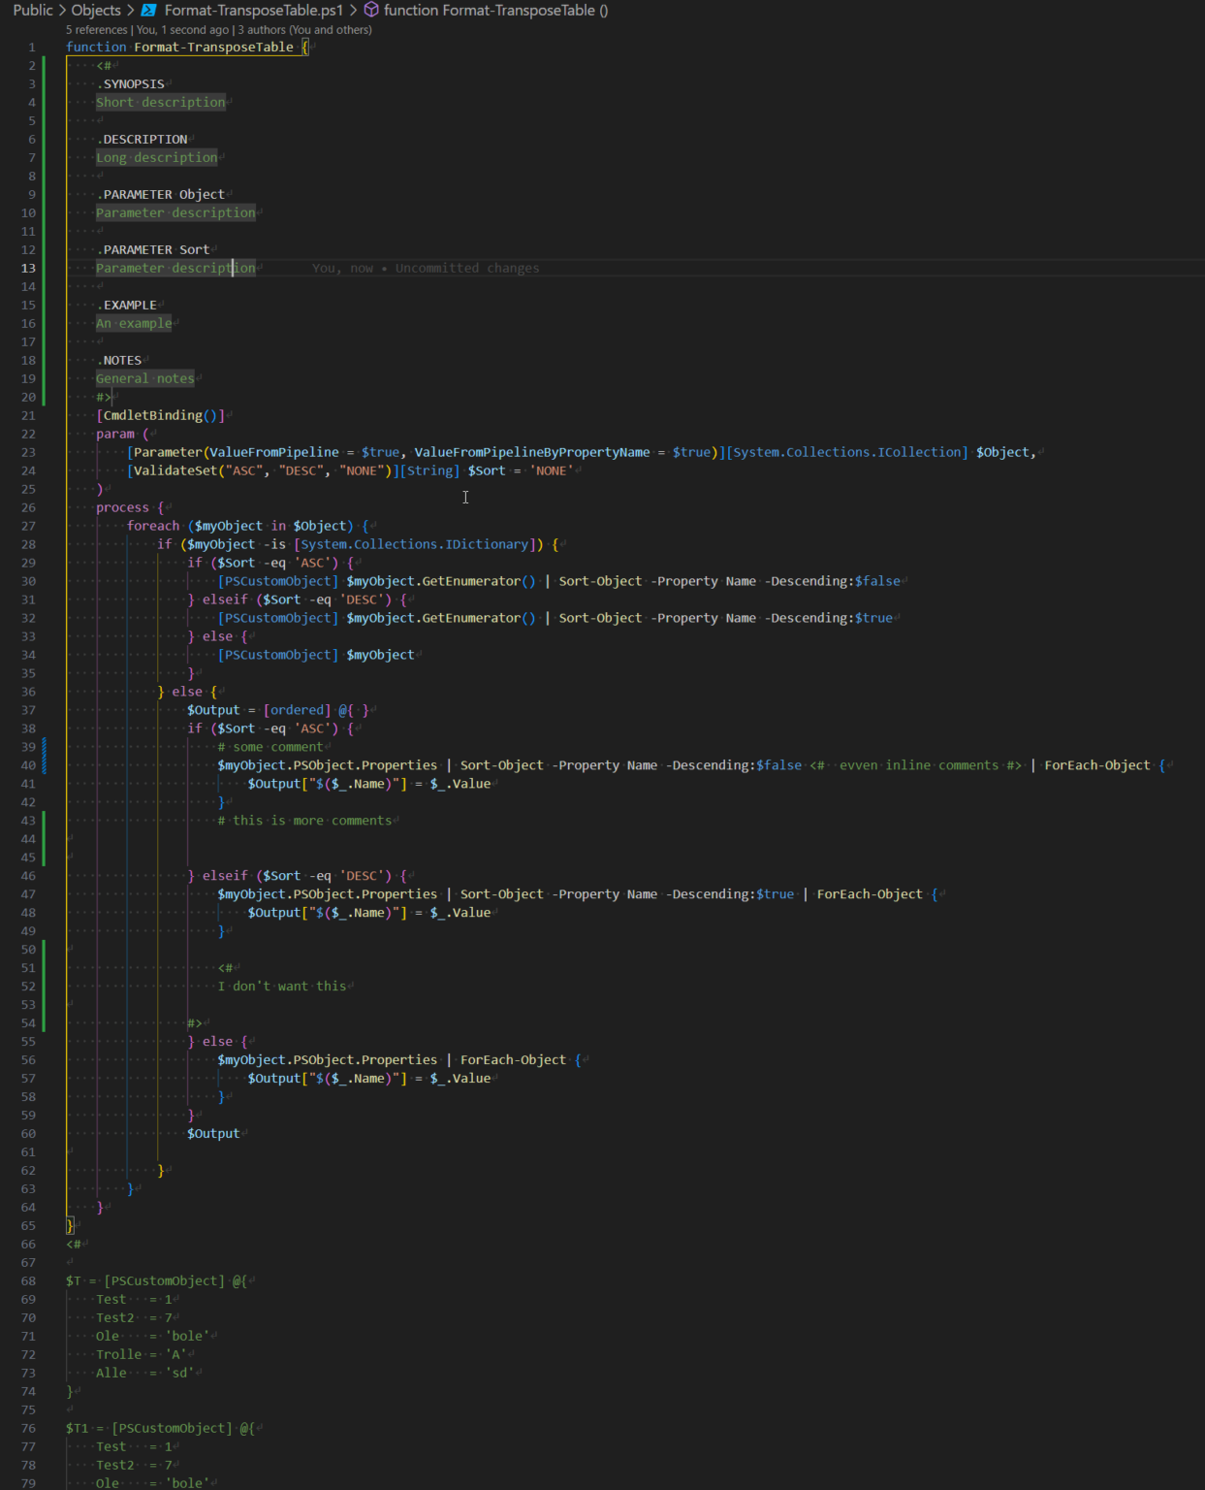This screenshot has width=1205, height=1490.
Task: Click the green gutter indicator beside line 13
Action: click(x=45, y=268)
